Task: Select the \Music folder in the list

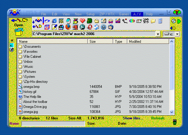Action: 28,67
